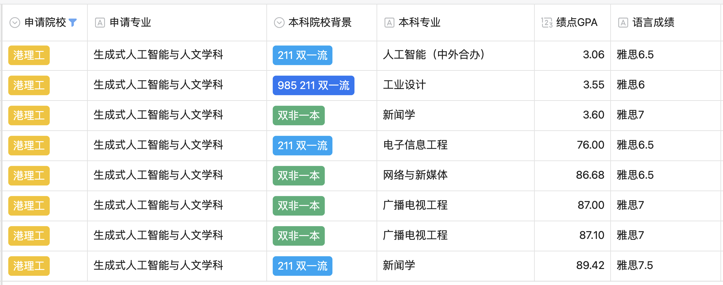This screenshot has height=285, width=723.
Task: Open the 本科院校背景 column header menu
Action: [x=320, y=22]
